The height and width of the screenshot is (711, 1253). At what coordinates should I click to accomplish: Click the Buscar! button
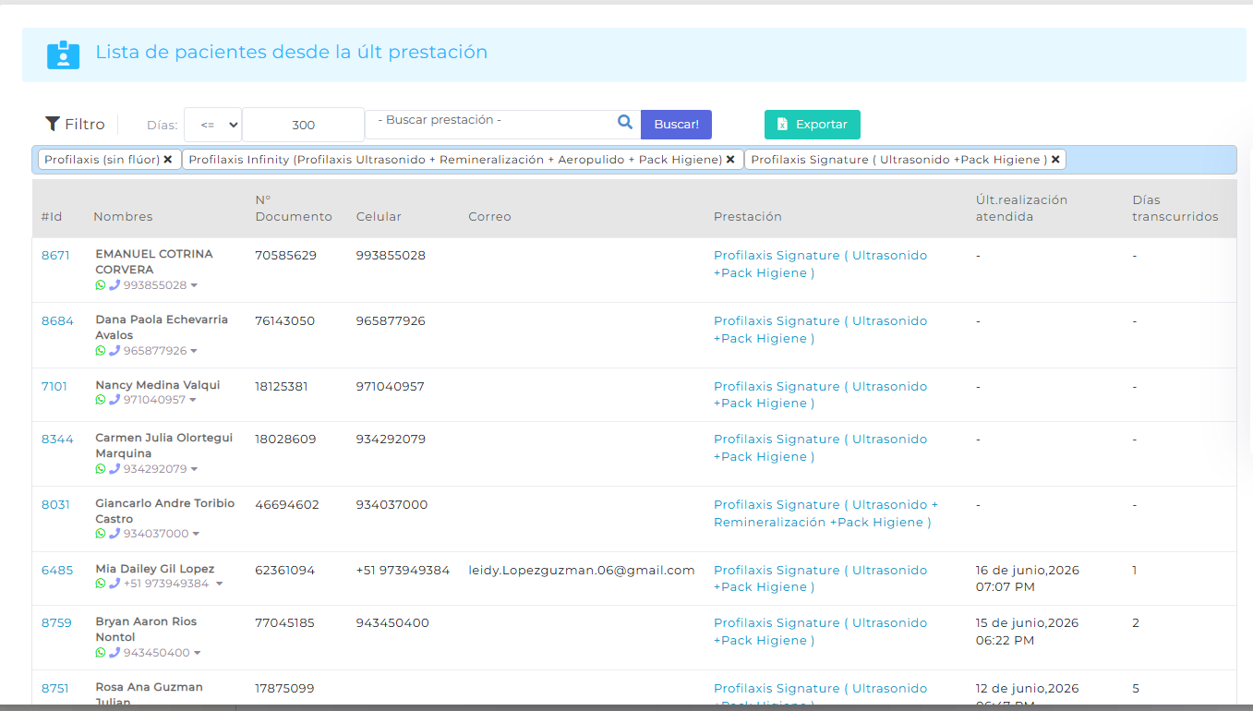coord(676,125)
